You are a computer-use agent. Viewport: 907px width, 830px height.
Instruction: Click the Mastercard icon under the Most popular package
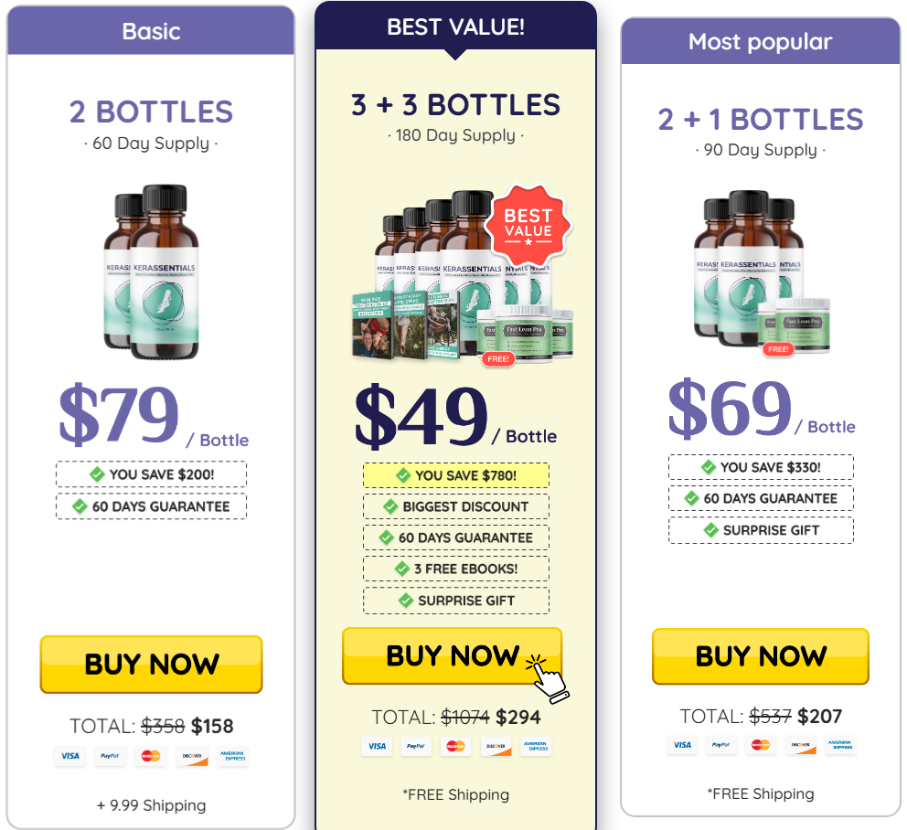click(761, 745)
